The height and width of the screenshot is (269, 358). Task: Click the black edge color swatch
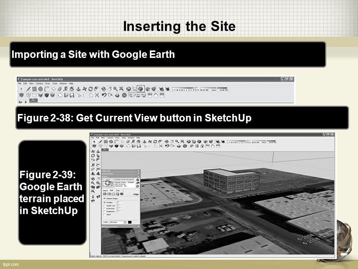(x=130, y=222)
